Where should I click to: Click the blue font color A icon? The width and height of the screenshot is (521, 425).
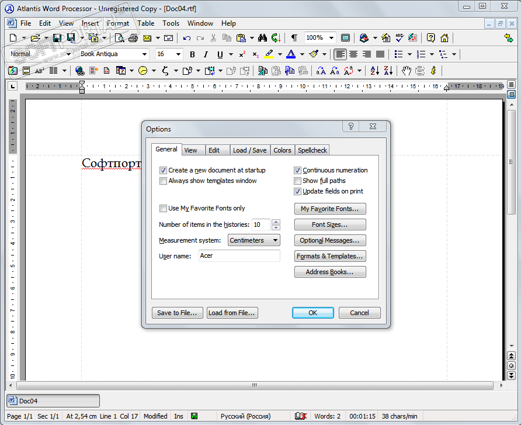pyautogui.click(x=291, y=54)
